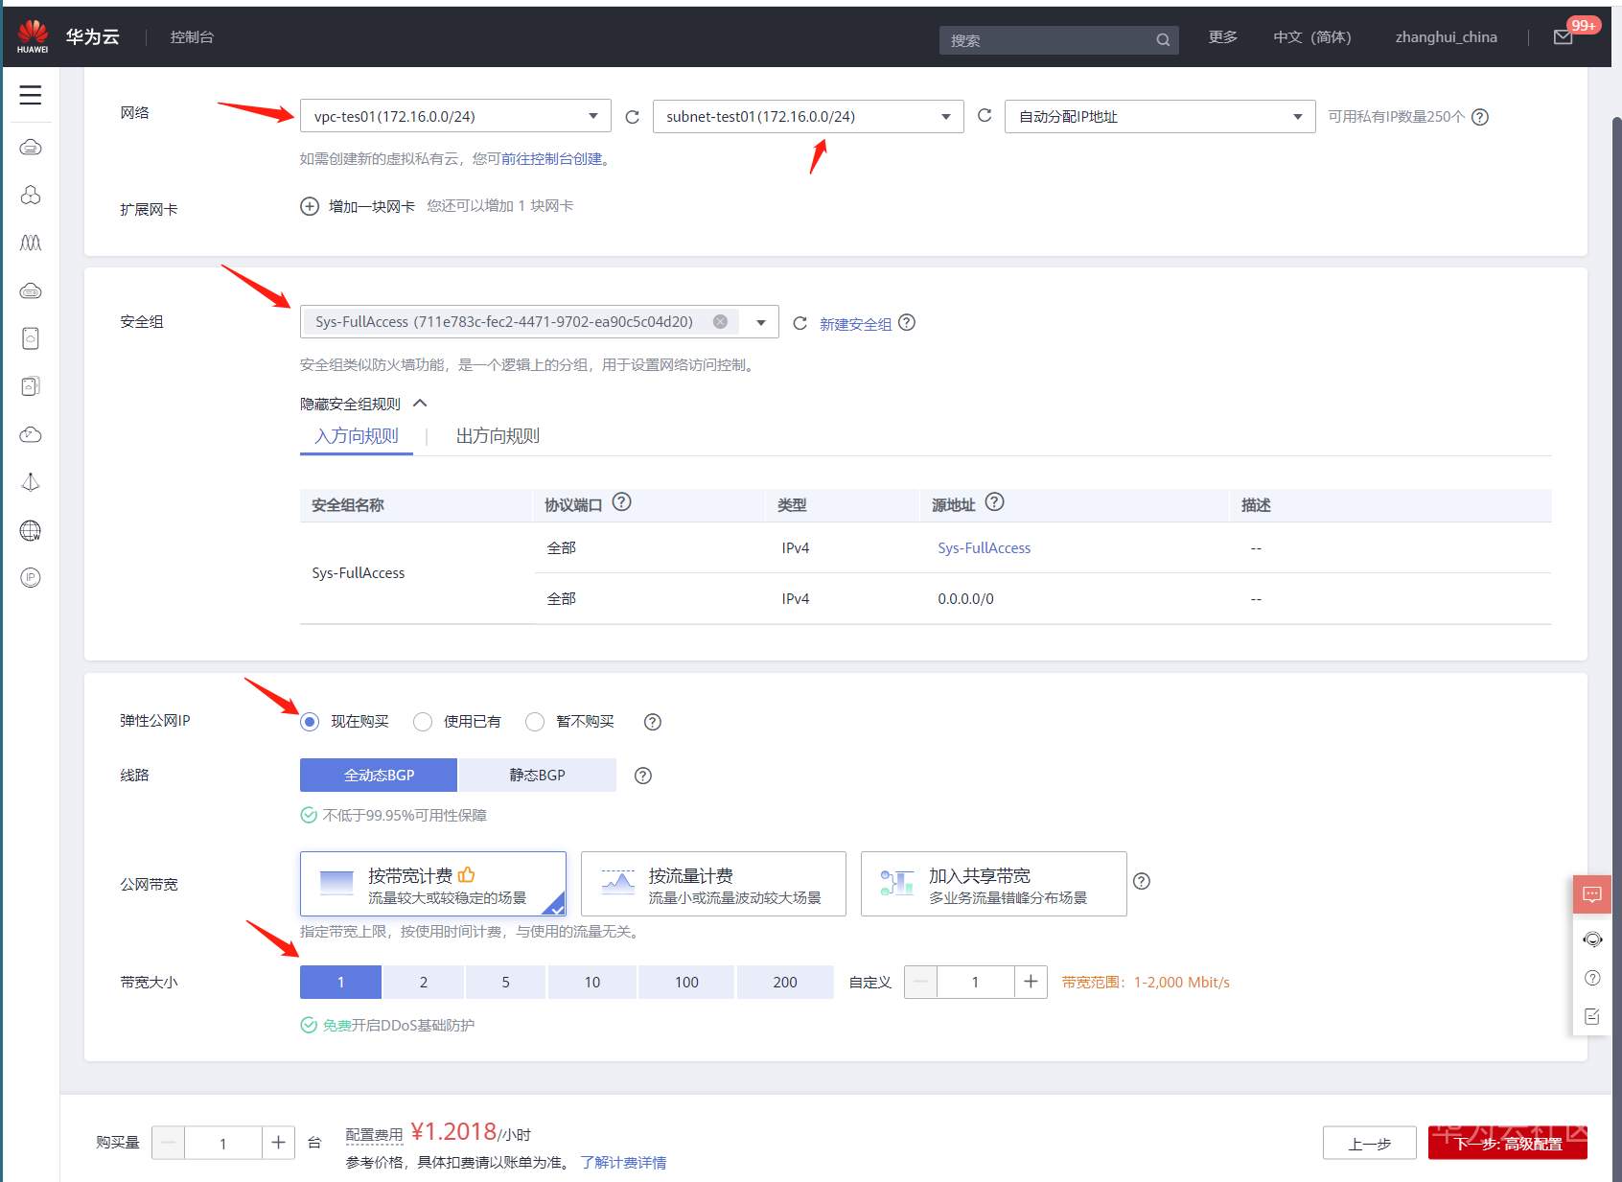This screenshot has height=1182, width=1622.
Task: Open the 更多 menu in header
Action: pos(1222,37)
